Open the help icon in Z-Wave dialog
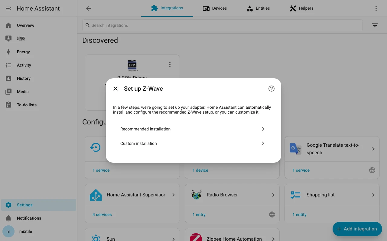Image resolution: width=387 pixels, height=241 pixels. click(x=272, y=89)
